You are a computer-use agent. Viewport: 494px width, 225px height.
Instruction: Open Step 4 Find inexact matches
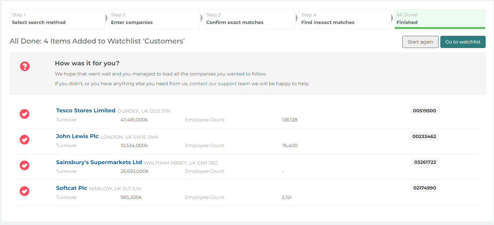tap(345, 19)
